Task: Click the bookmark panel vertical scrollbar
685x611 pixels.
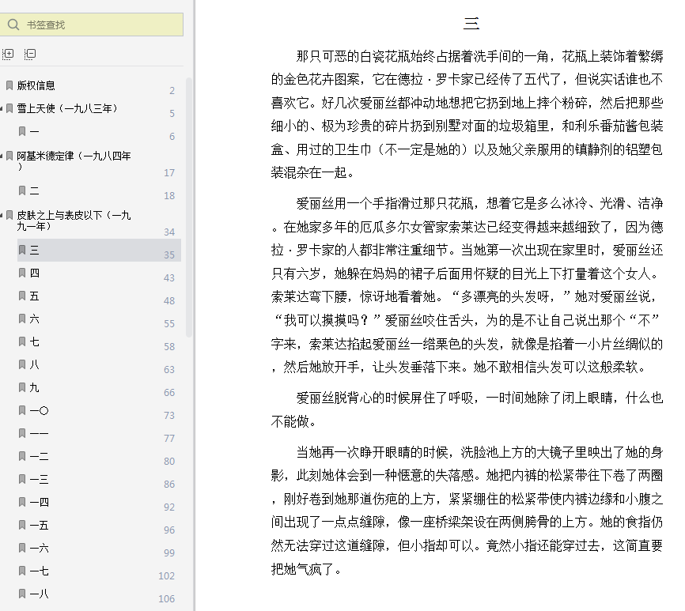Action: click(189, 207)
